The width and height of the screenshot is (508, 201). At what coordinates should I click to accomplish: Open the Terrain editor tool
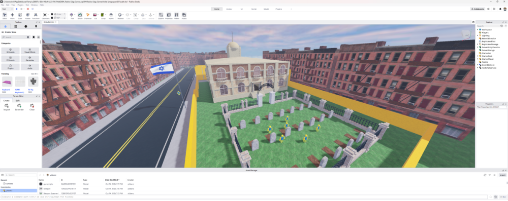pyautogui.click(x=80, y=16)
